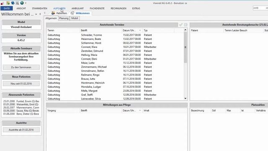Click the Willkommen tab icon
This screenshot has width=268, height=151.
coord(72,13)
